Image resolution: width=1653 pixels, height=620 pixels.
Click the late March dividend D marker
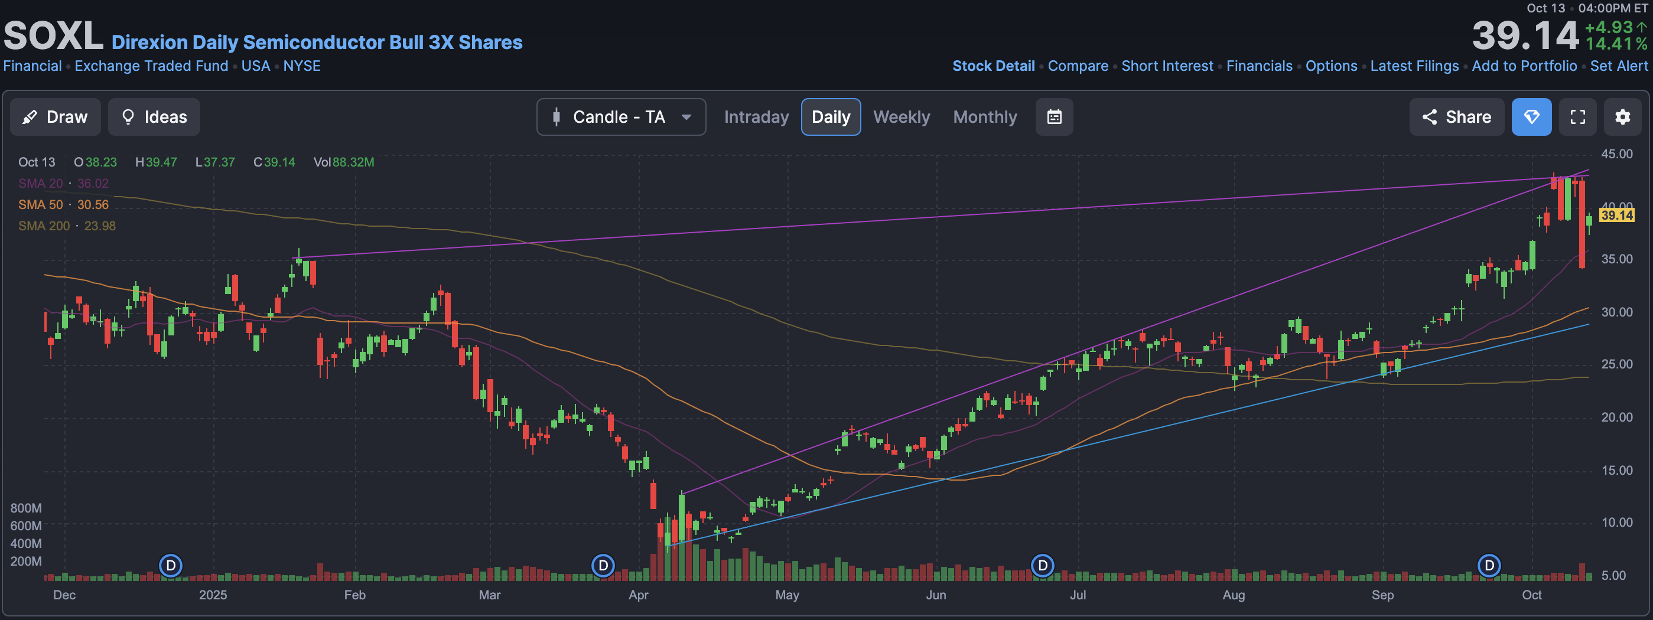pos(603,566)
